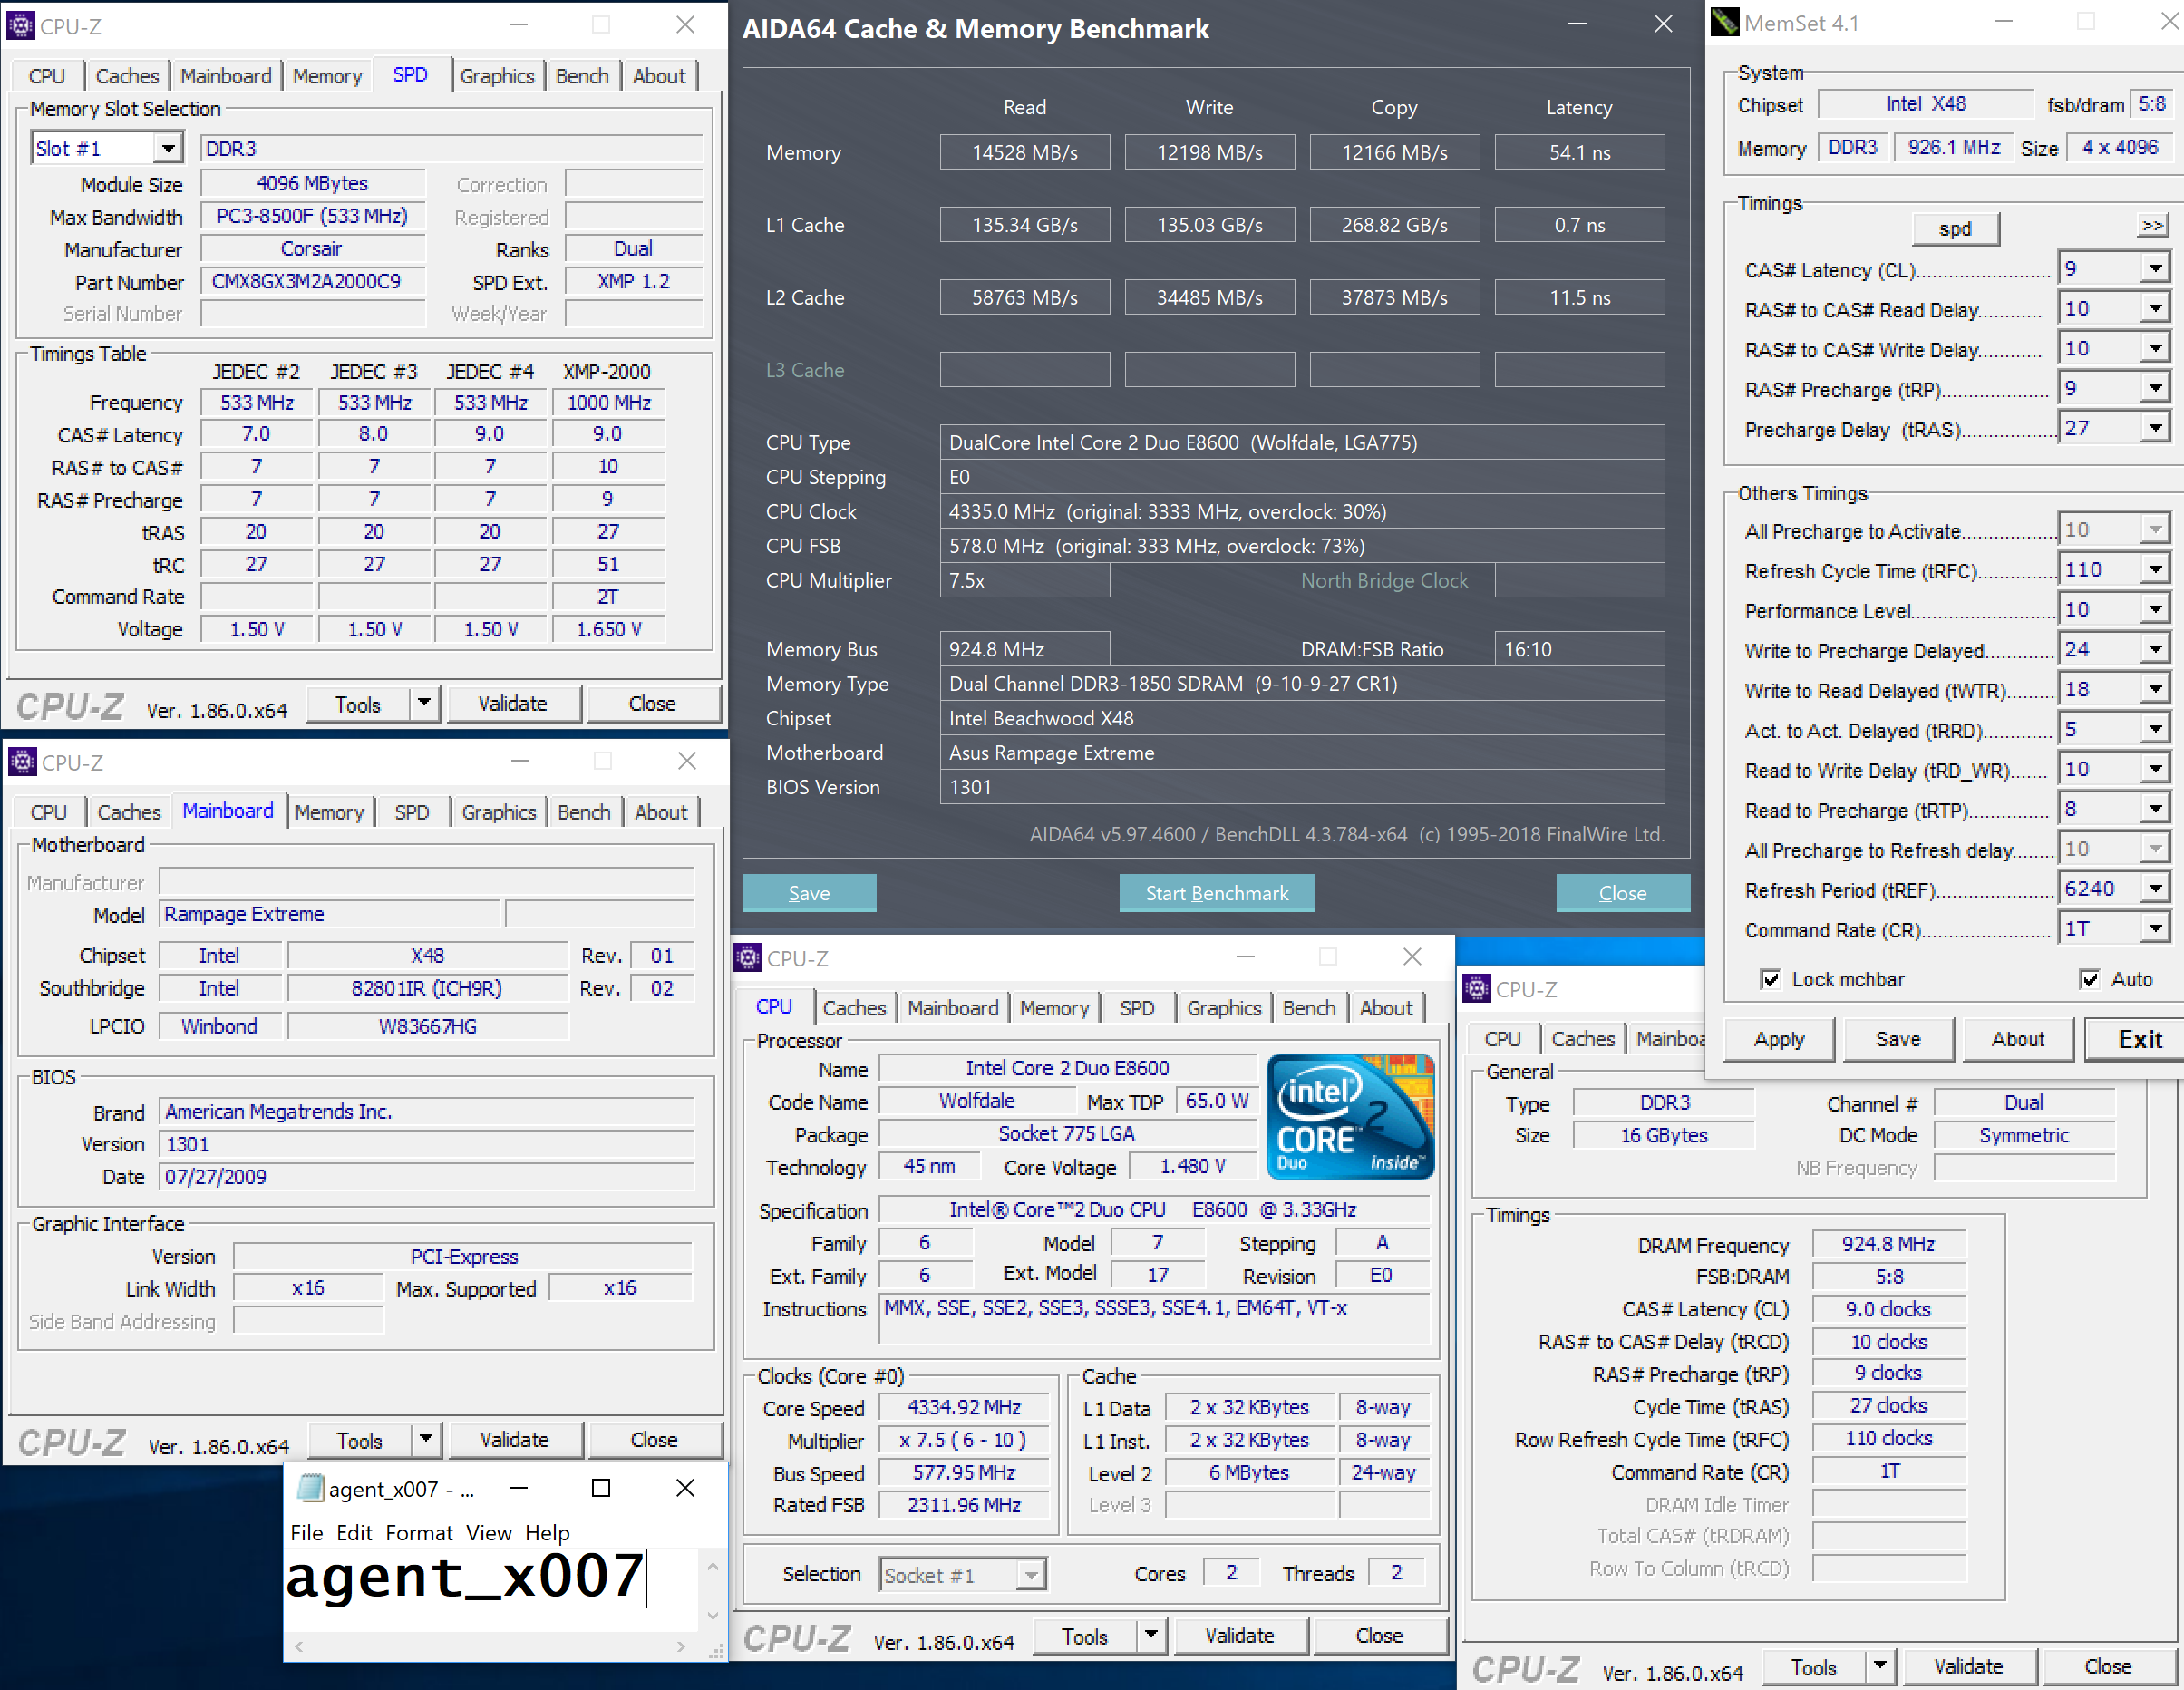Minimize the agent_x007 Notepad window

[518, 1488]
